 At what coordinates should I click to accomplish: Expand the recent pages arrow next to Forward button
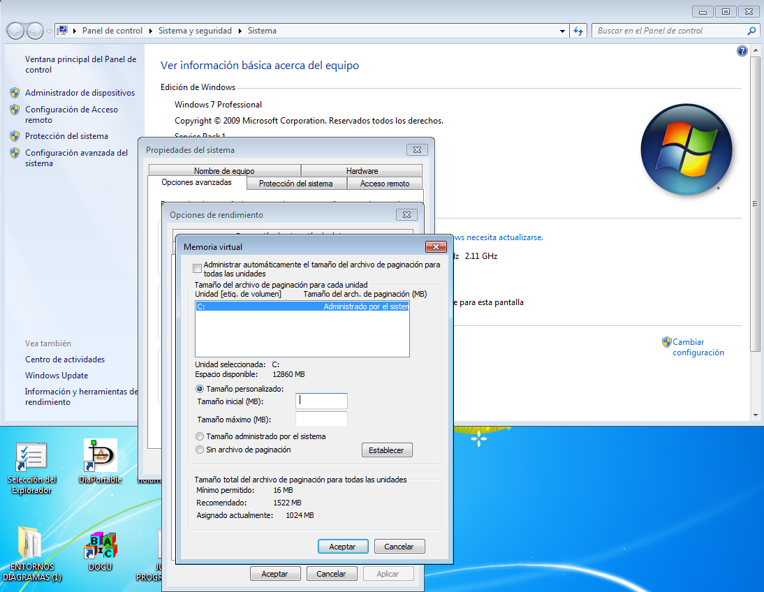pyautogui.click(x=49, y=31)
